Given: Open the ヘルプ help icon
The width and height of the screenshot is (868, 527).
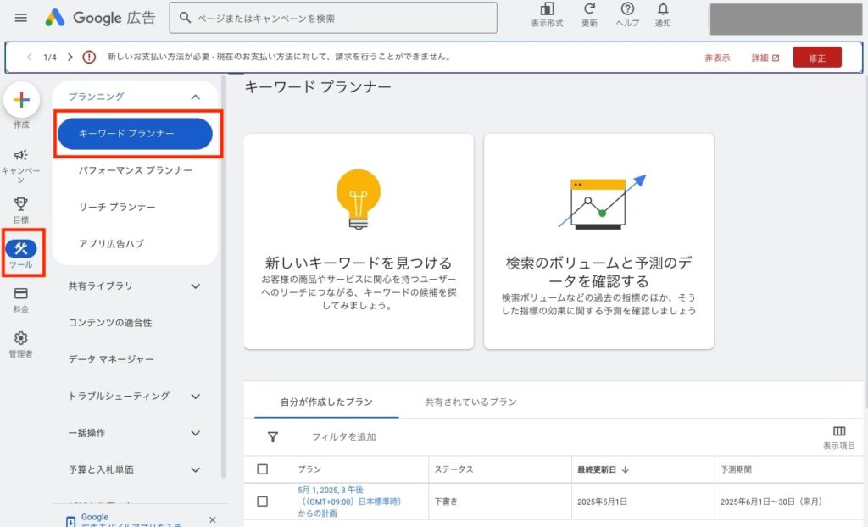Looking at the screenshot, I should (627, 10).
